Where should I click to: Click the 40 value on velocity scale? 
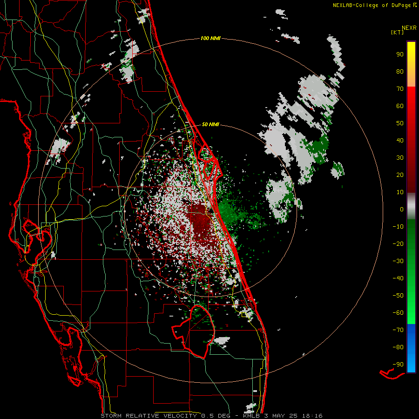pos(400,141)
